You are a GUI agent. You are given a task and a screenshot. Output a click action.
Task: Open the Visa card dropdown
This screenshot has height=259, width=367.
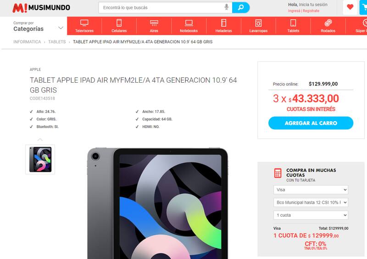(311, 190)
